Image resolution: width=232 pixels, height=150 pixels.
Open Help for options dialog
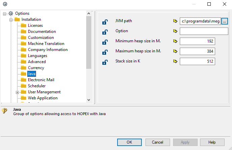pos(212,142)
